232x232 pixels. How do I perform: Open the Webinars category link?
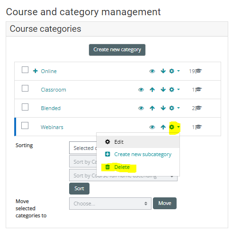point(52,127)
